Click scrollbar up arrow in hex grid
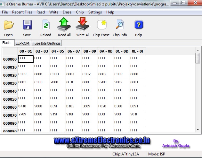The width and height of the screenshot is (202, 158). click(198, 50)
